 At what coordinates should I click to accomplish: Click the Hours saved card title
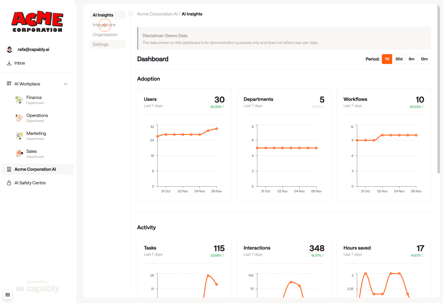(x=357, y=248)
